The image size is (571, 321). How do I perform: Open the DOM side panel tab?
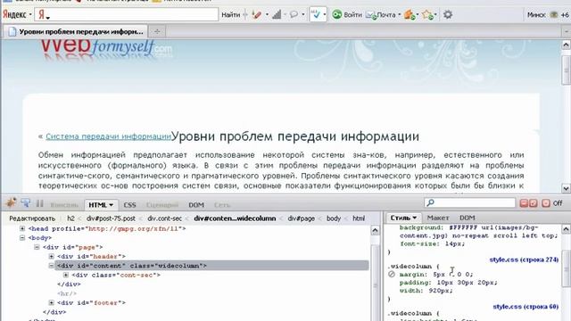[x=468, y=218]
